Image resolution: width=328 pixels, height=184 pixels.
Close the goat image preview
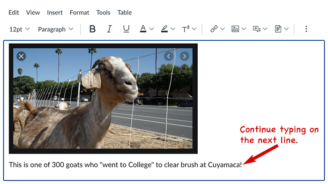21,56
